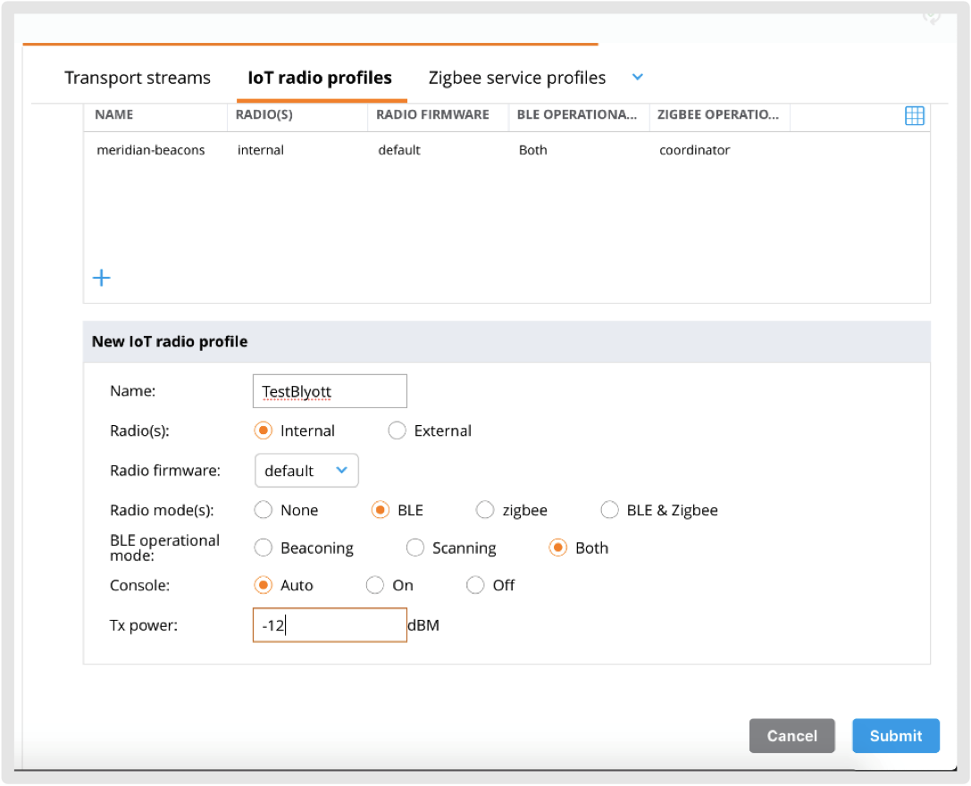Set BLE operational mode to Beaconing
Viewport: 971px width, 786px height.
point(264,548)
